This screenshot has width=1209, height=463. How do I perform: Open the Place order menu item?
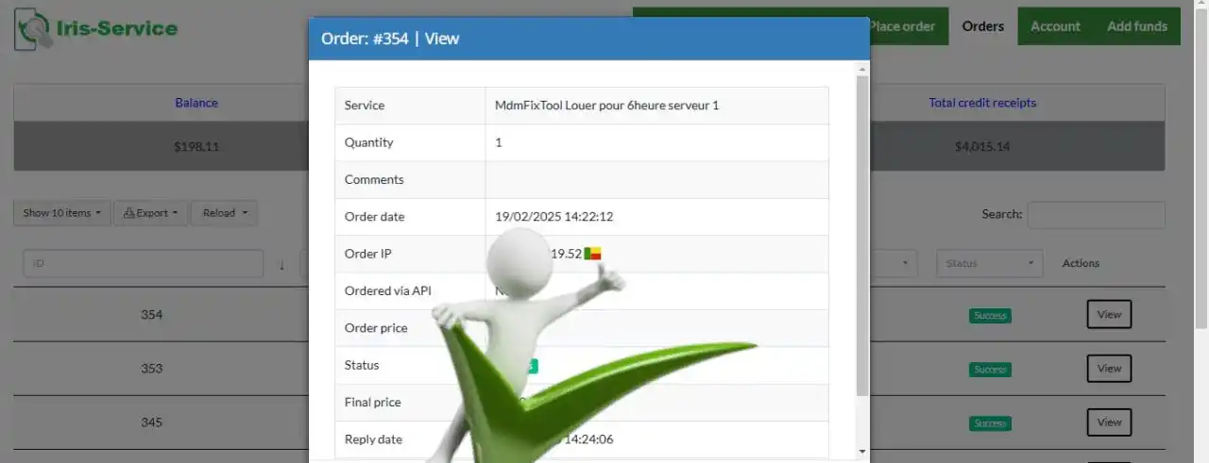[902, 26]
